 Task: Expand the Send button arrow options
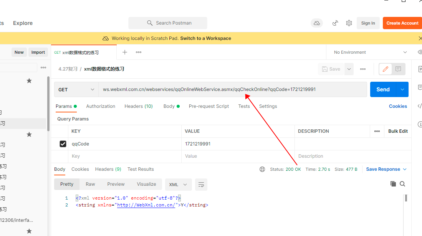(402, 89)
